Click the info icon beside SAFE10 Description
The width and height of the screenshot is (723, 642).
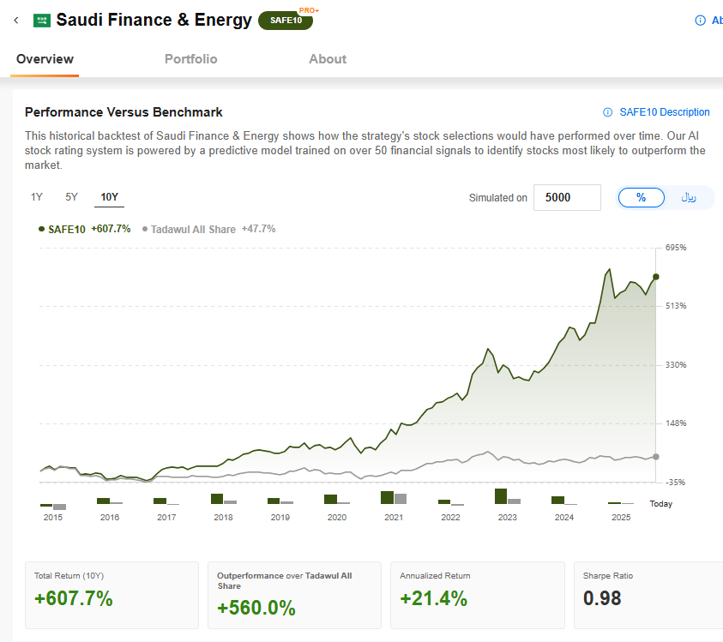point(608,112)
